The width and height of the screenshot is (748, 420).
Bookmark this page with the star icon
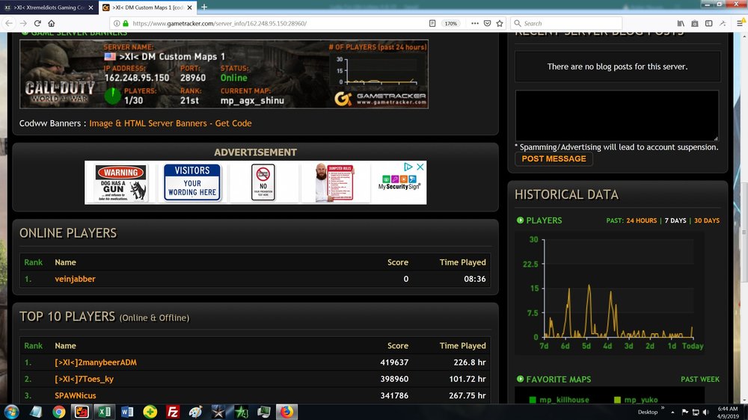[x=500, y=23]
